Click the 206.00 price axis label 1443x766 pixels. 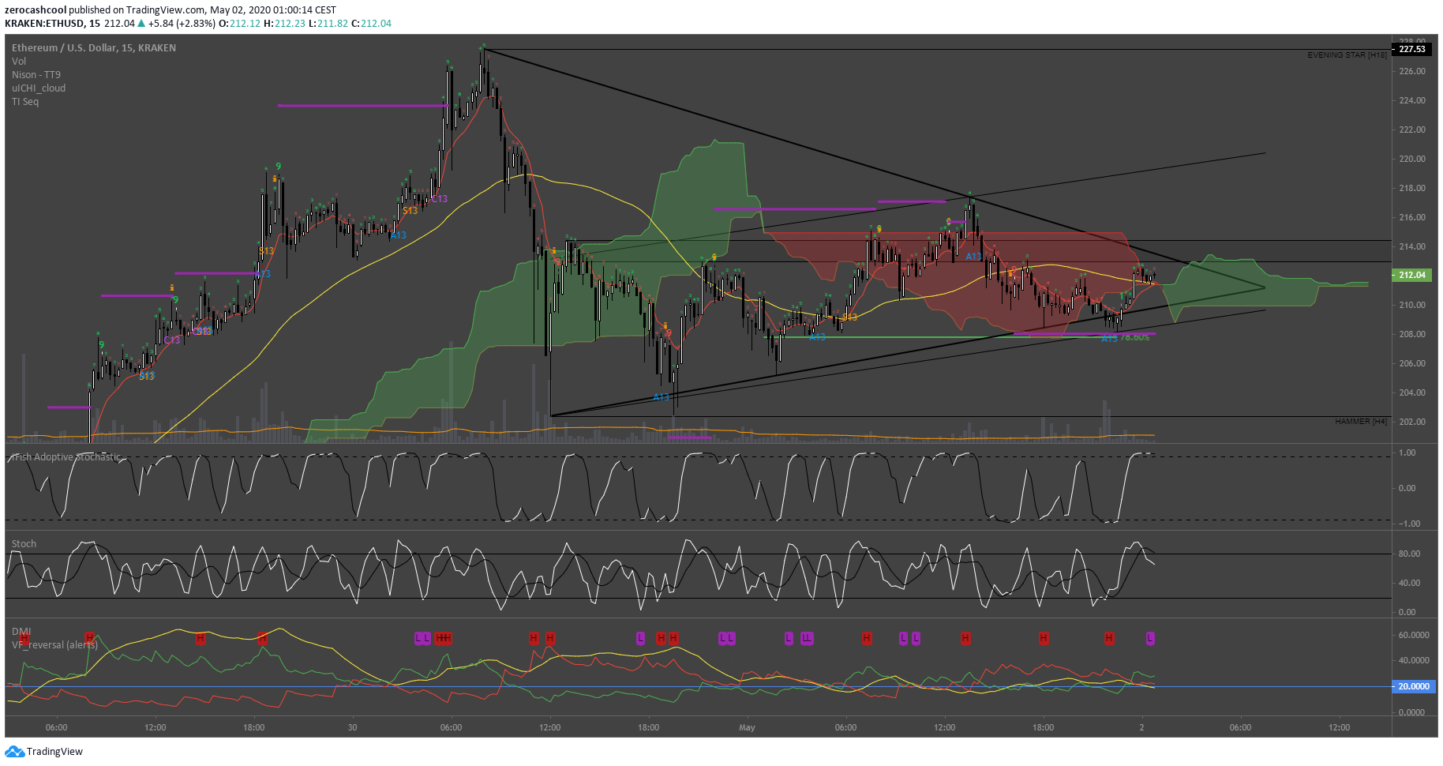pyautogui.click(x=1412, y=363)
